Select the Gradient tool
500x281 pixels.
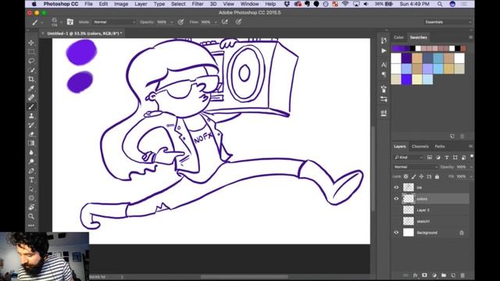coord(31,144)
